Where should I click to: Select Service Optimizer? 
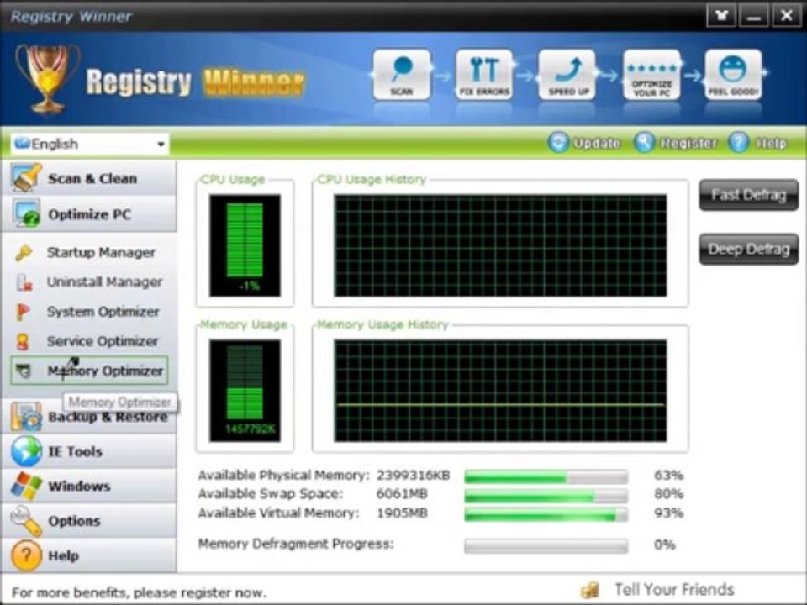pyautogui.click(x=103, y=341)
